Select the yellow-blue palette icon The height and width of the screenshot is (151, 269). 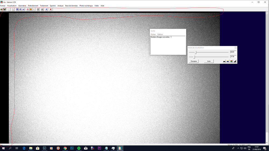point(228,61)
